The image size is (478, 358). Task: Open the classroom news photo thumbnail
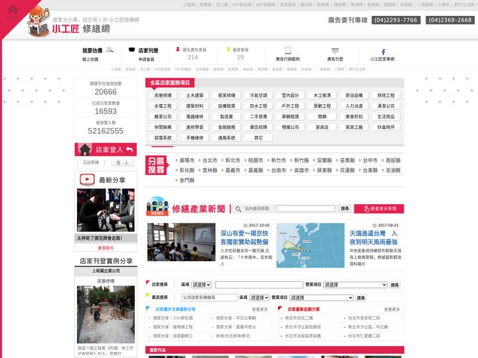pos(181,242)
